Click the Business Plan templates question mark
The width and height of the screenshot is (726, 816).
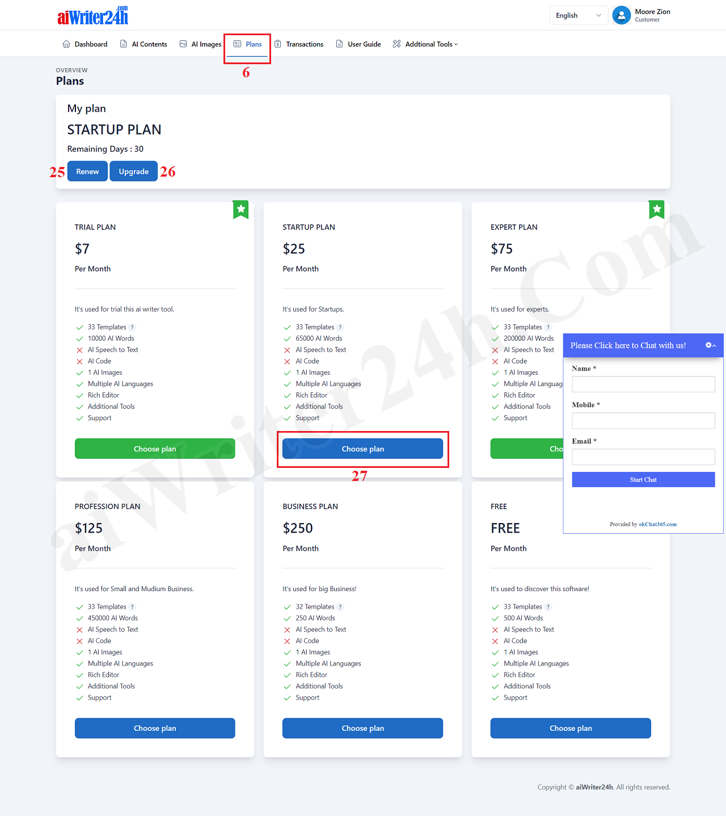[x=340, y=607]
